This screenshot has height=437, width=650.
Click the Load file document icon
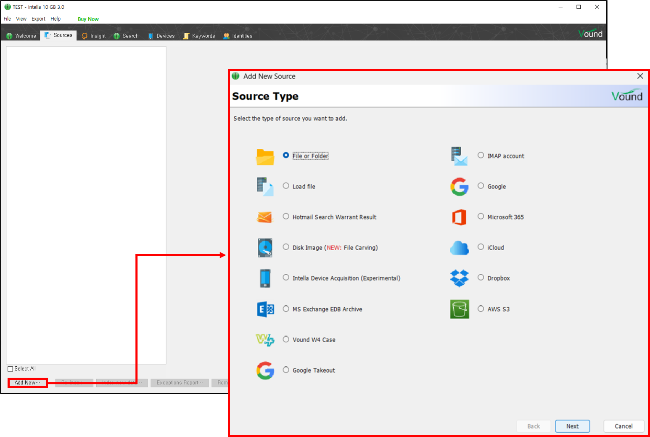coord(265,187)
